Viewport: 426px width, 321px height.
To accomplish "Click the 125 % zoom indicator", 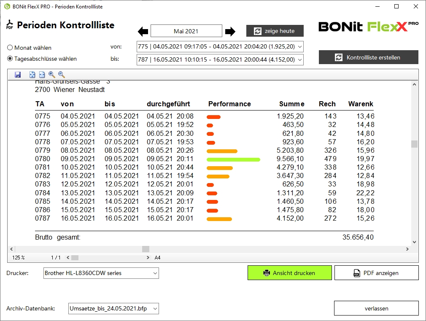I will point(19,257).
